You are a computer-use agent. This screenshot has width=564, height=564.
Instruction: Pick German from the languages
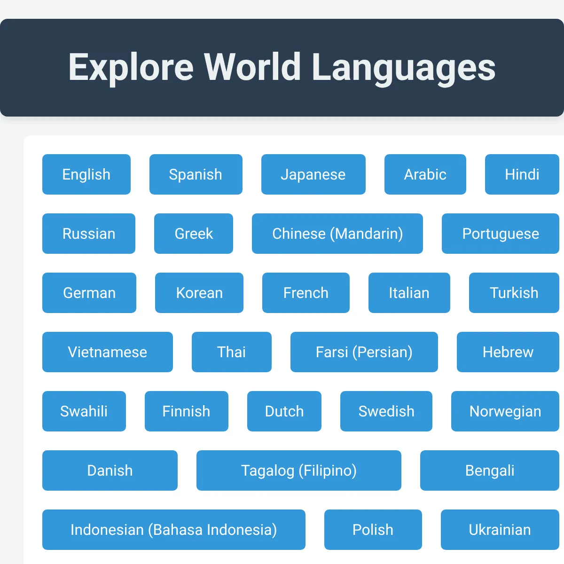point(89,293)
